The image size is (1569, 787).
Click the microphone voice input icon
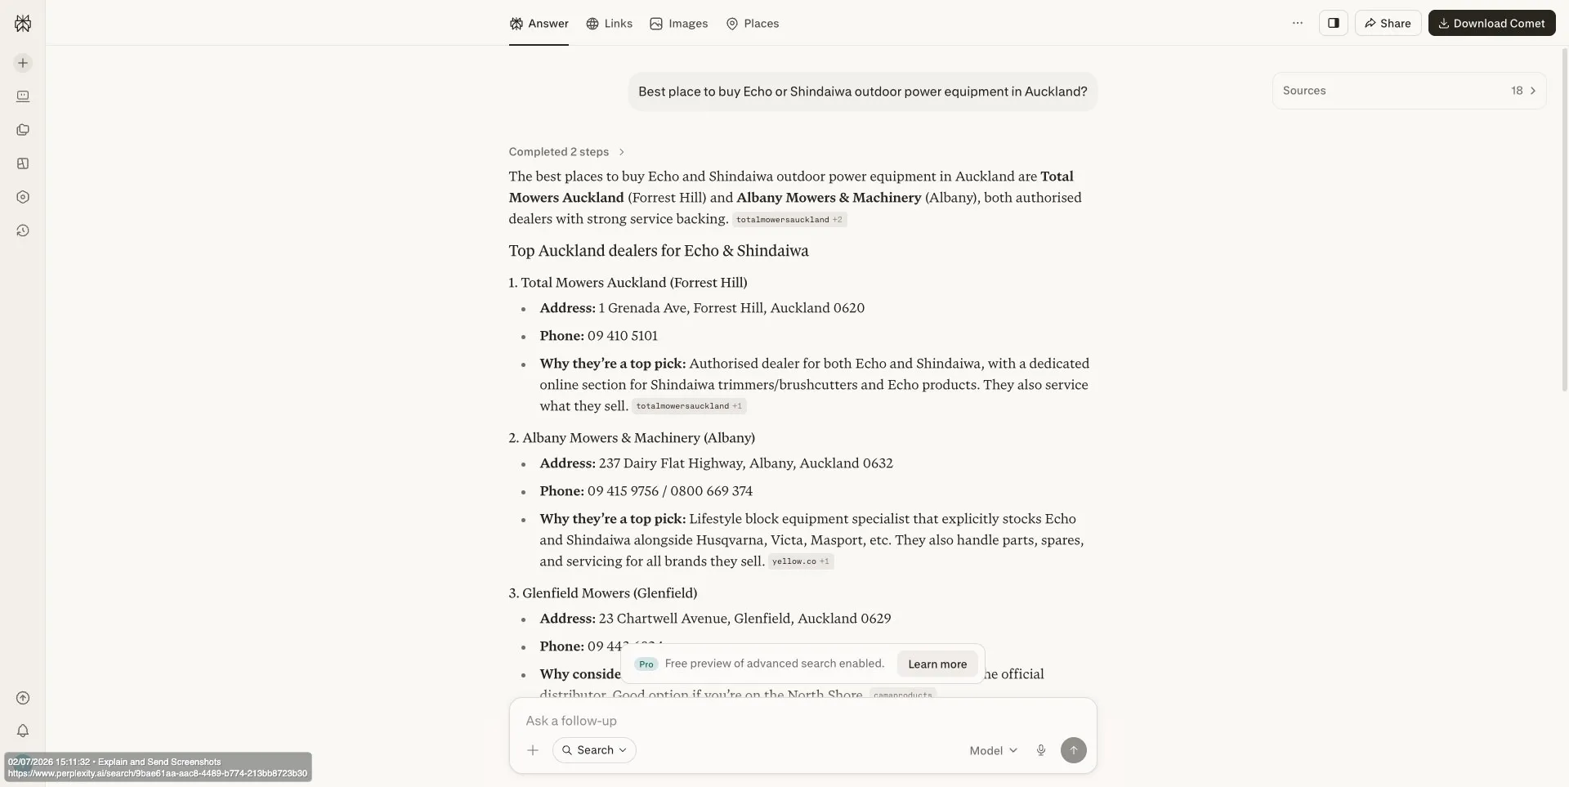coord(1040,750)
